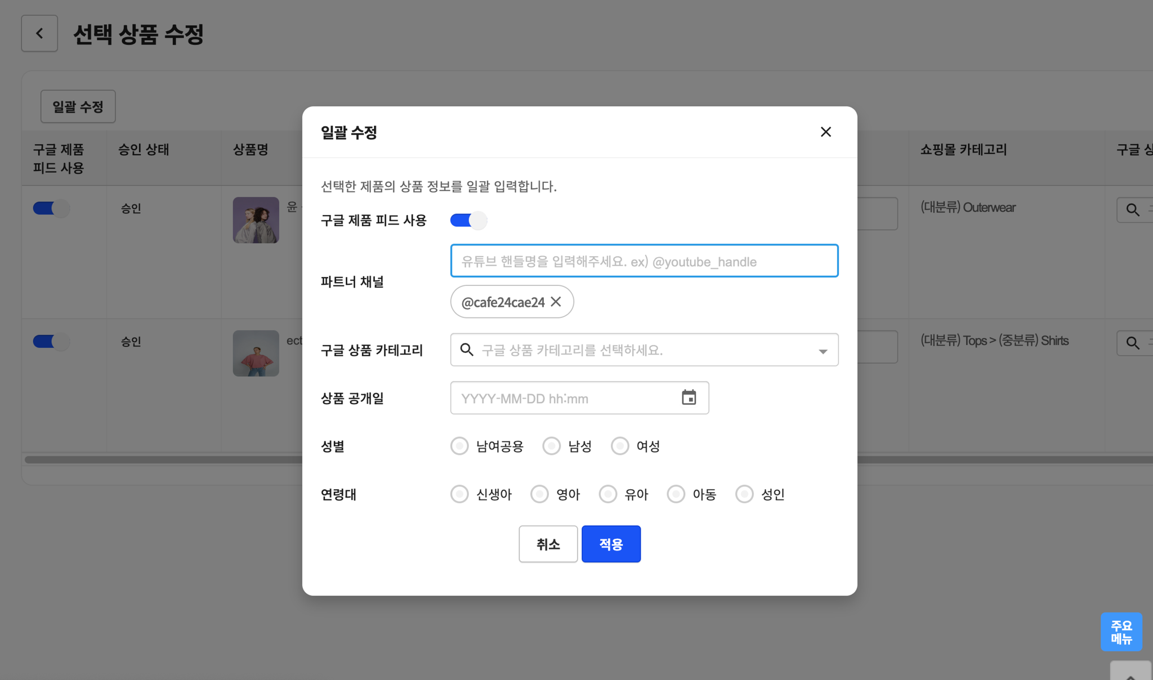
Task: Click the search icon in the Outerwear row
Action: pos(1133,210)
